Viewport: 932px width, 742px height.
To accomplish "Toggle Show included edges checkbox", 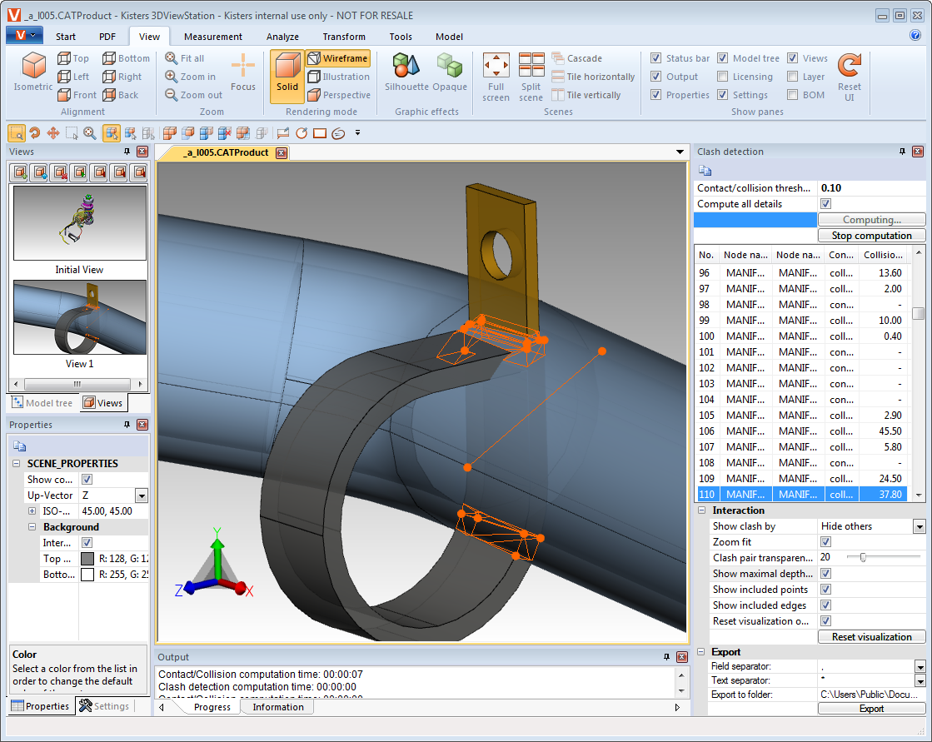I will (825, 605).
